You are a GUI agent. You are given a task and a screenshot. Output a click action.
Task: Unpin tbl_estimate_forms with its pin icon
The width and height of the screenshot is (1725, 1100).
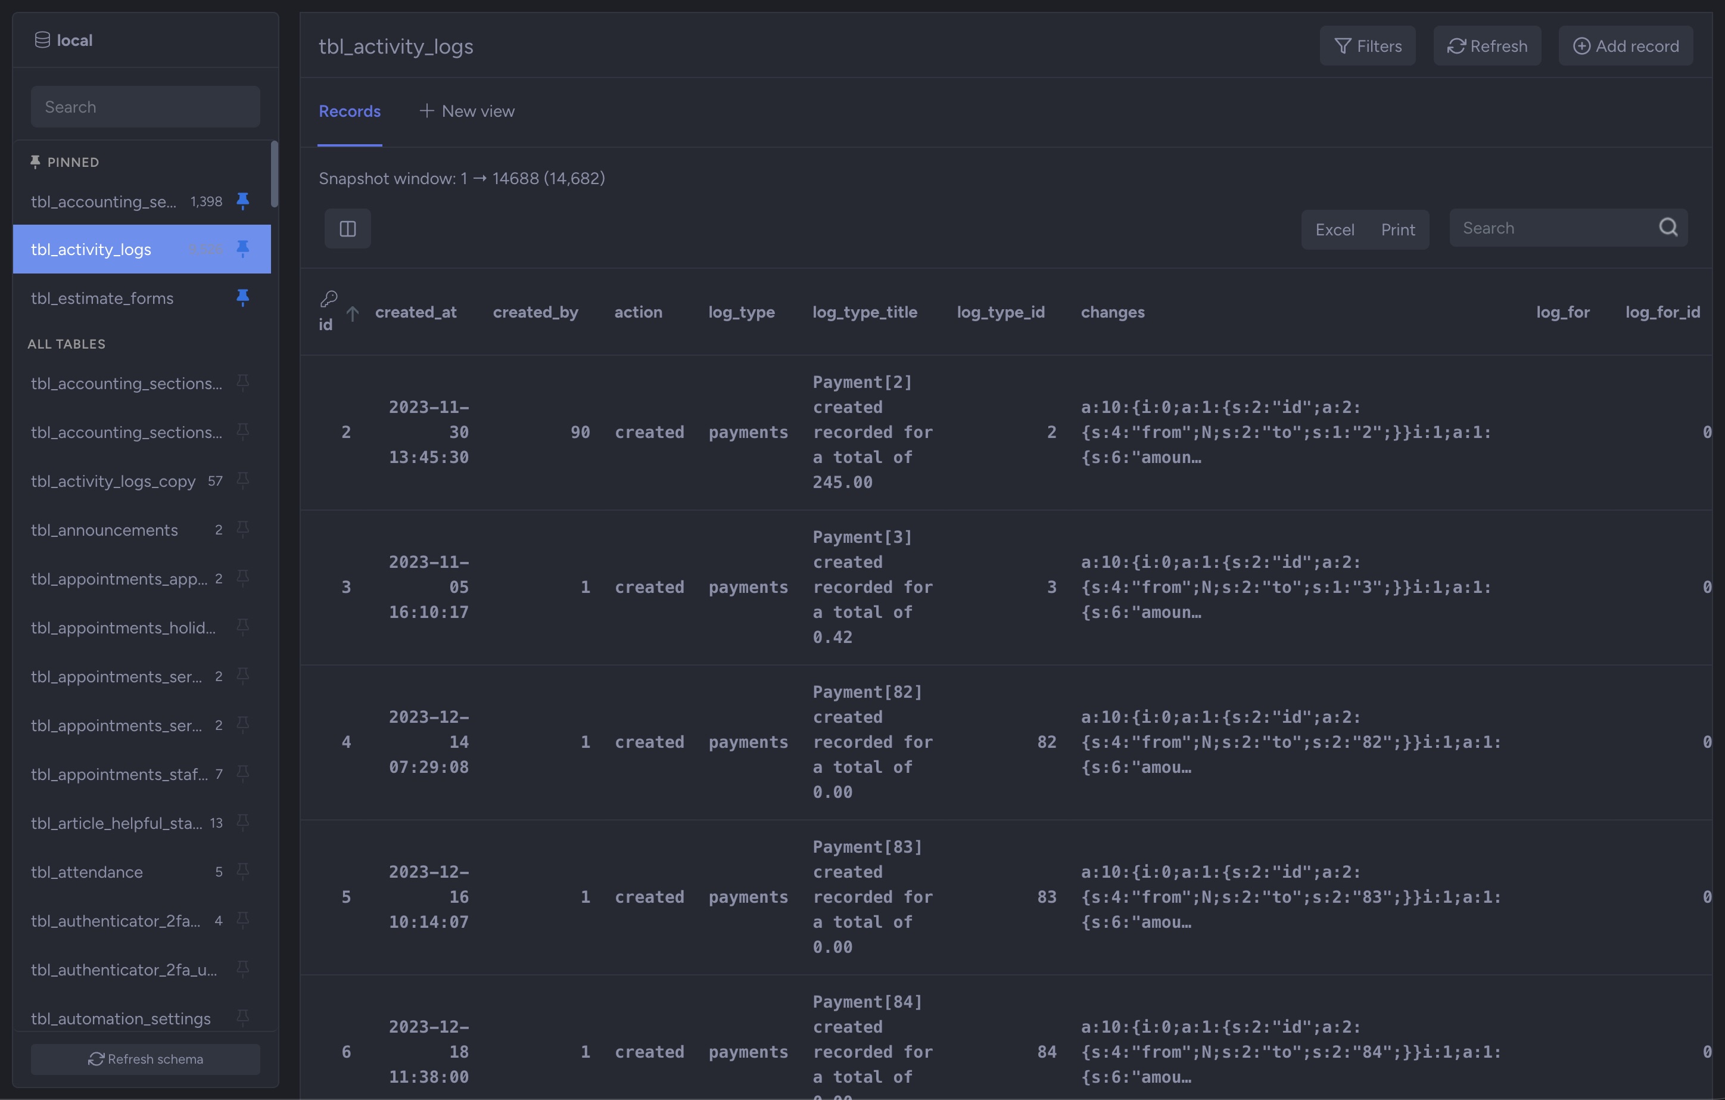click(x=243, y=298)
